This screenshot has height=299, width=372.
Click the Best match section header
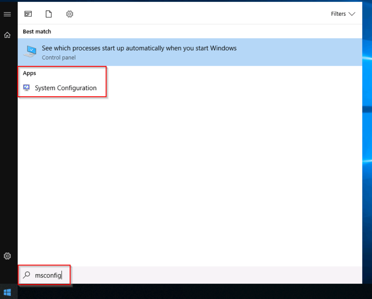click(x=37, y=31)
